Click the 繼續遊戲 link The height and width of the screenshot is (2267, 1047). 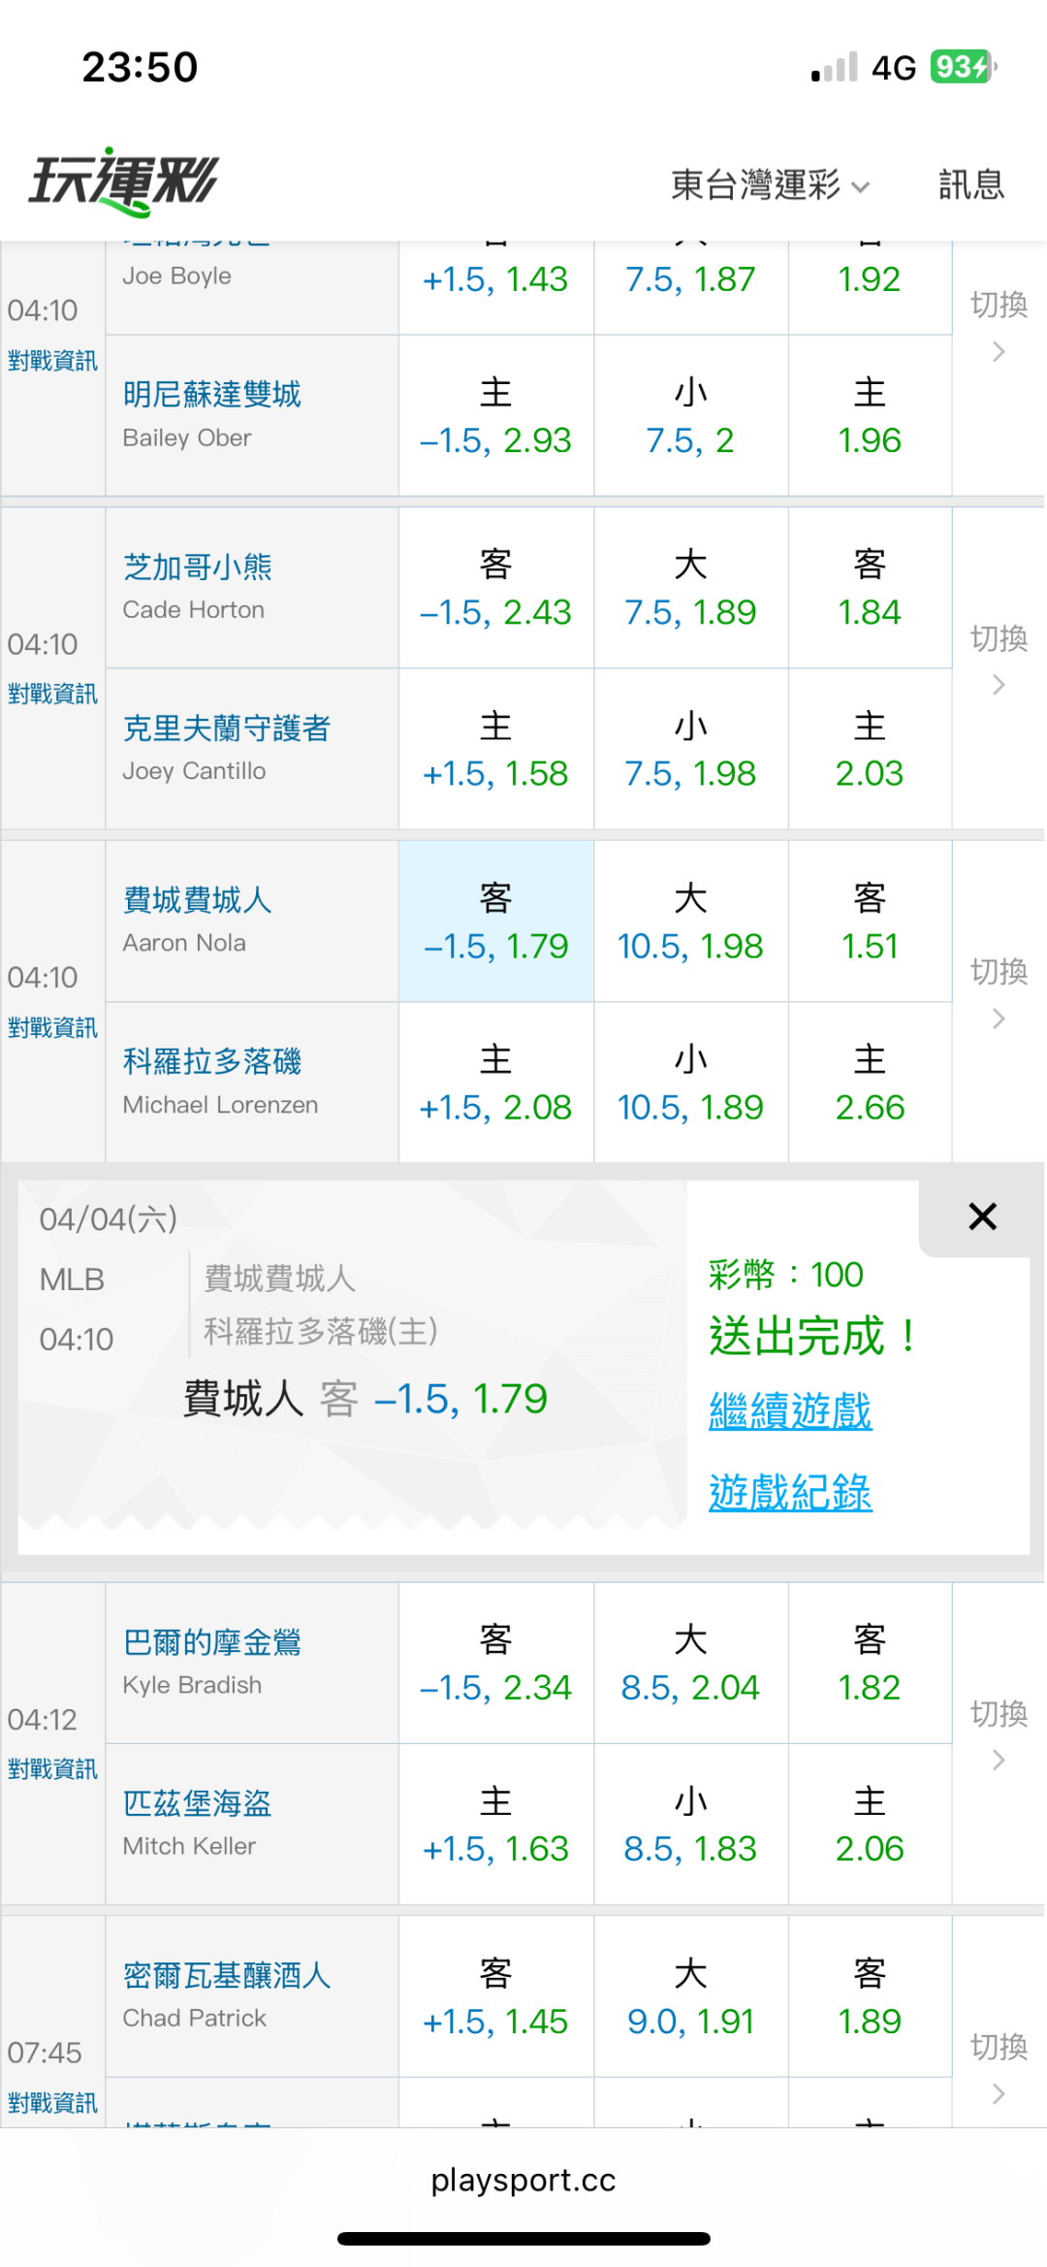pos(790,1410)
